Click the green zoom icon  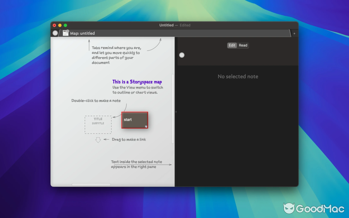coord(65,25)
